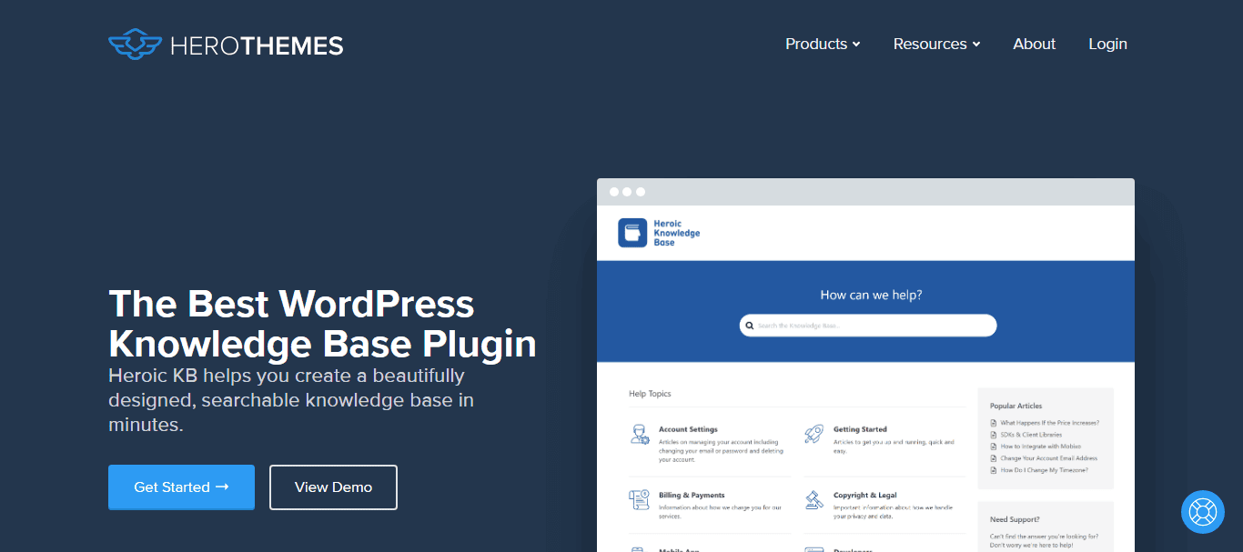Open the About page from navigation
1243x552 pixels.
1034,44
